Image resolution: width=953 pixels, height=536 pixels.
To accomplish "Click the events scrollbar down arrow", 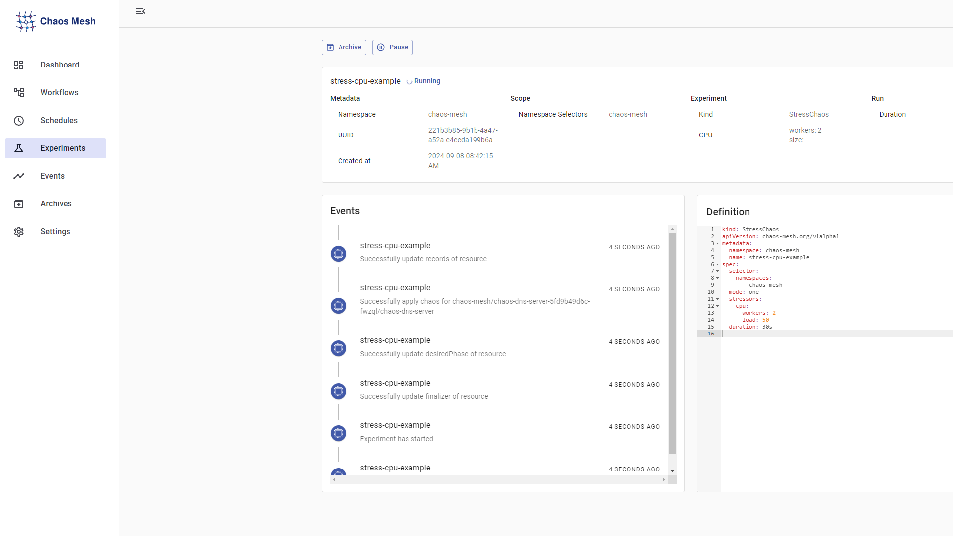I will point(672,470).
